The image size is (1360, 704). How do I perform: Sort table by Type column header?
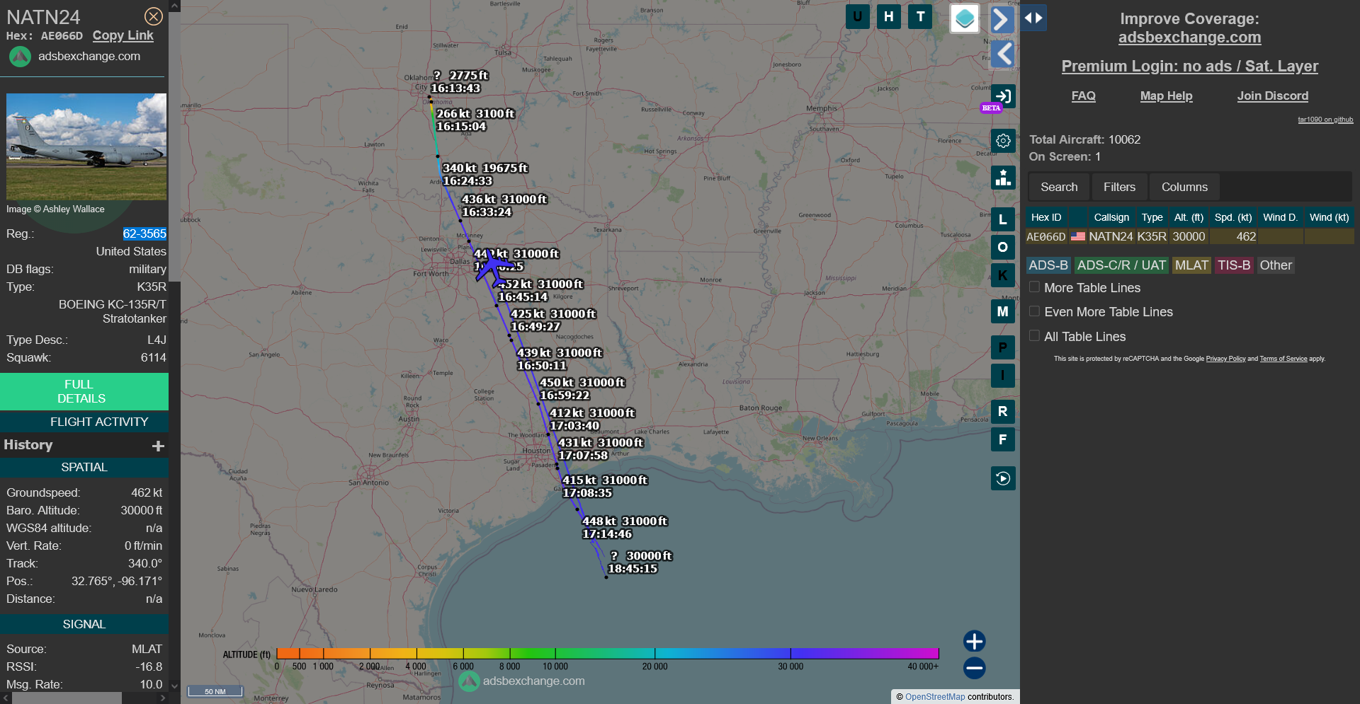pos(1152,217)
